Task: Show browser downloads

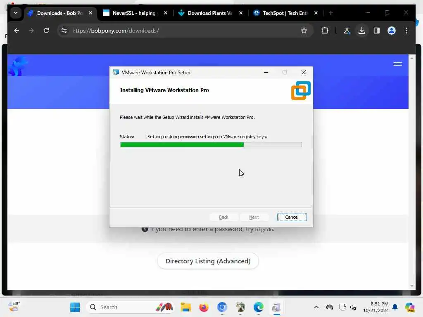Action: pos(362,31)
